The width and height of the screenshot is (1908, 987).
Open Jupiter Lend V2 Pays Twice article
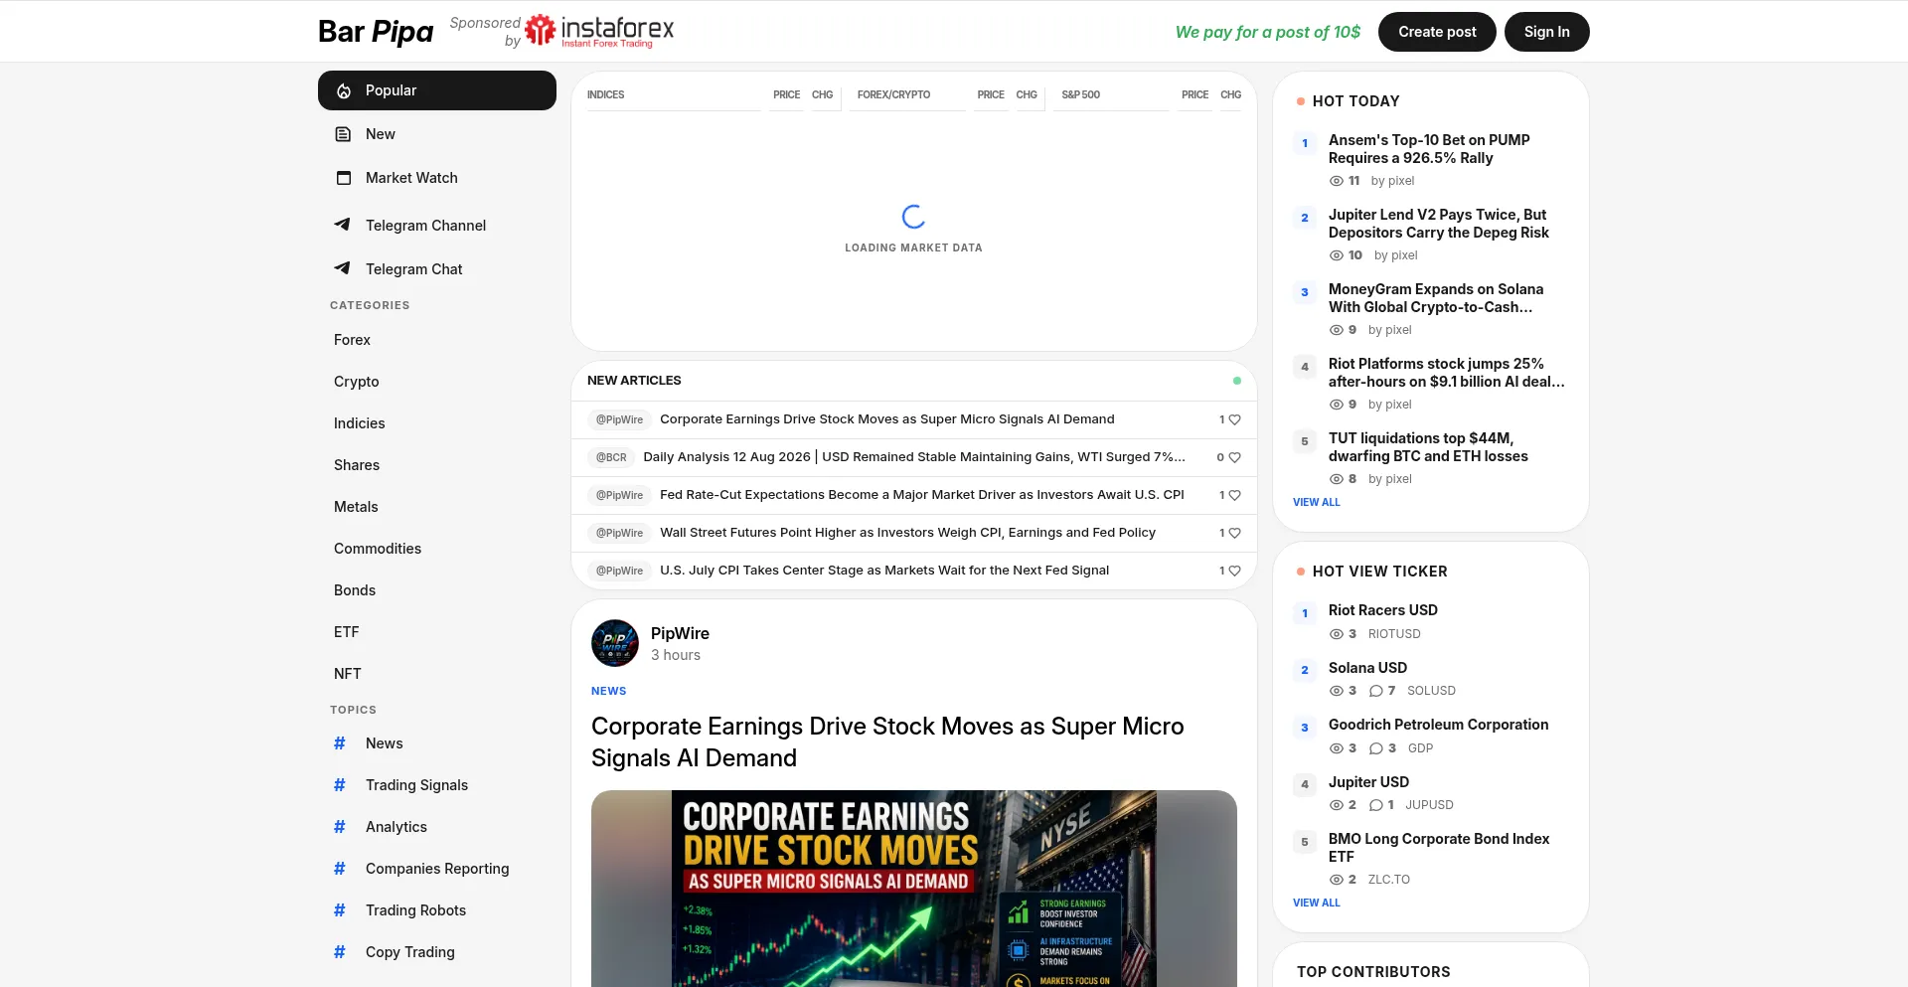click(x=1439, y=224)
